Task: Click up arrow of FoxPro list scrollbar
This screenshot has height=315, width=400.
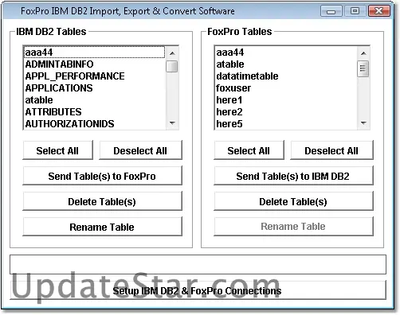Action: 363,53
